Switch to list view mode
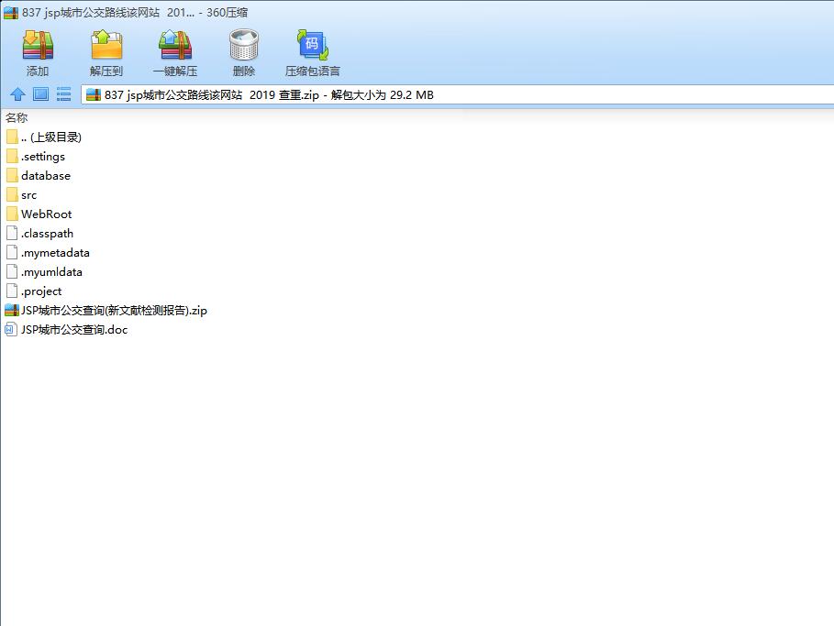The height and width of the screenshot is (626, 834). (64, 94)
